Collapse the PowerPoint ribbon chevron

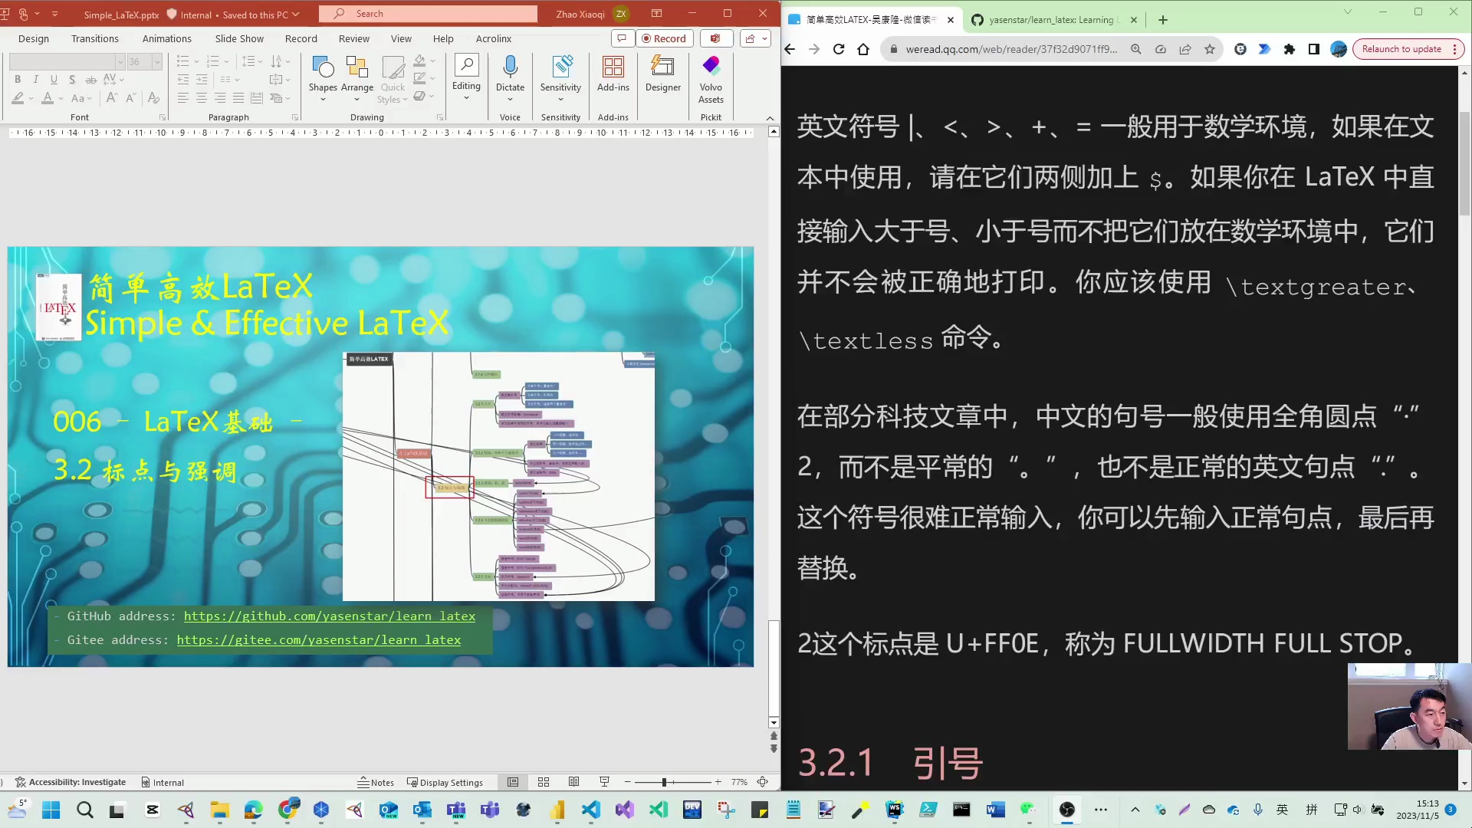(770, 117)
